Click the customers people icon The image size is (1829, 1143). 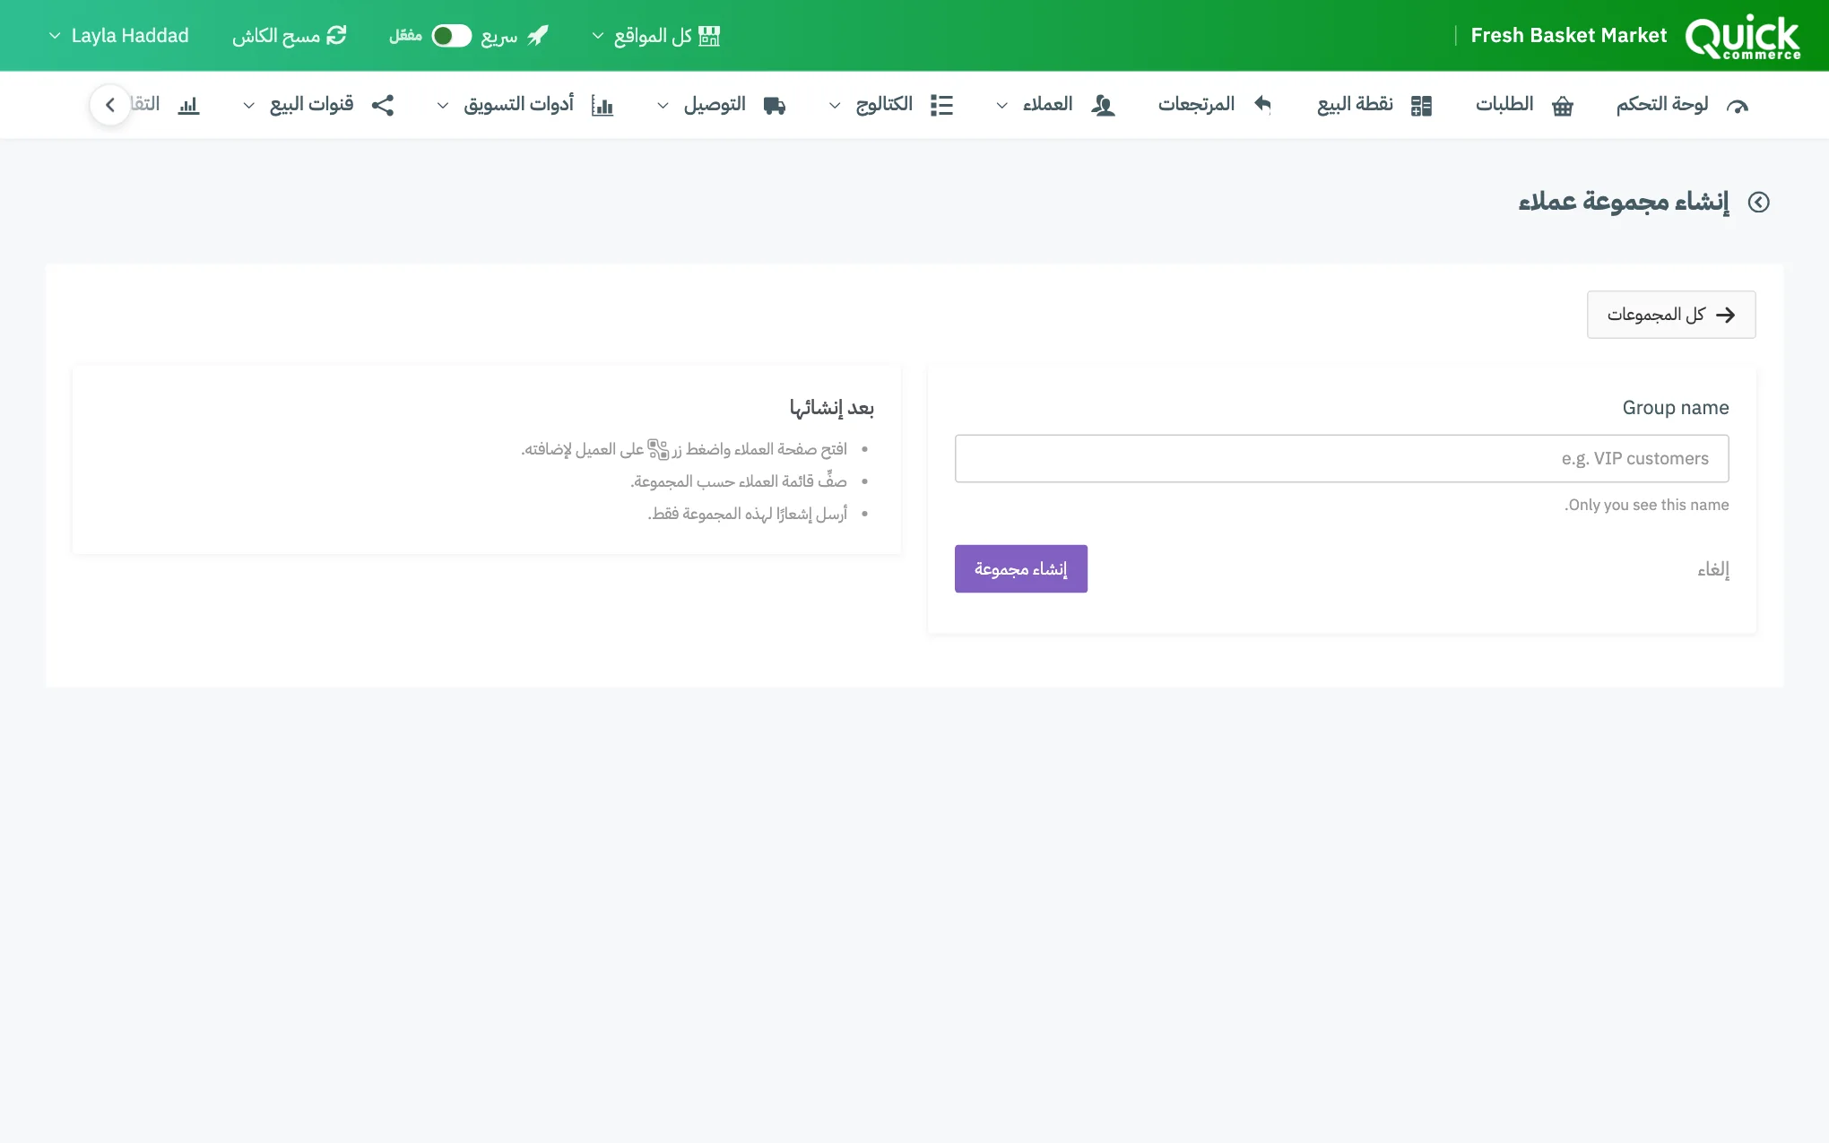[1103, 106]
